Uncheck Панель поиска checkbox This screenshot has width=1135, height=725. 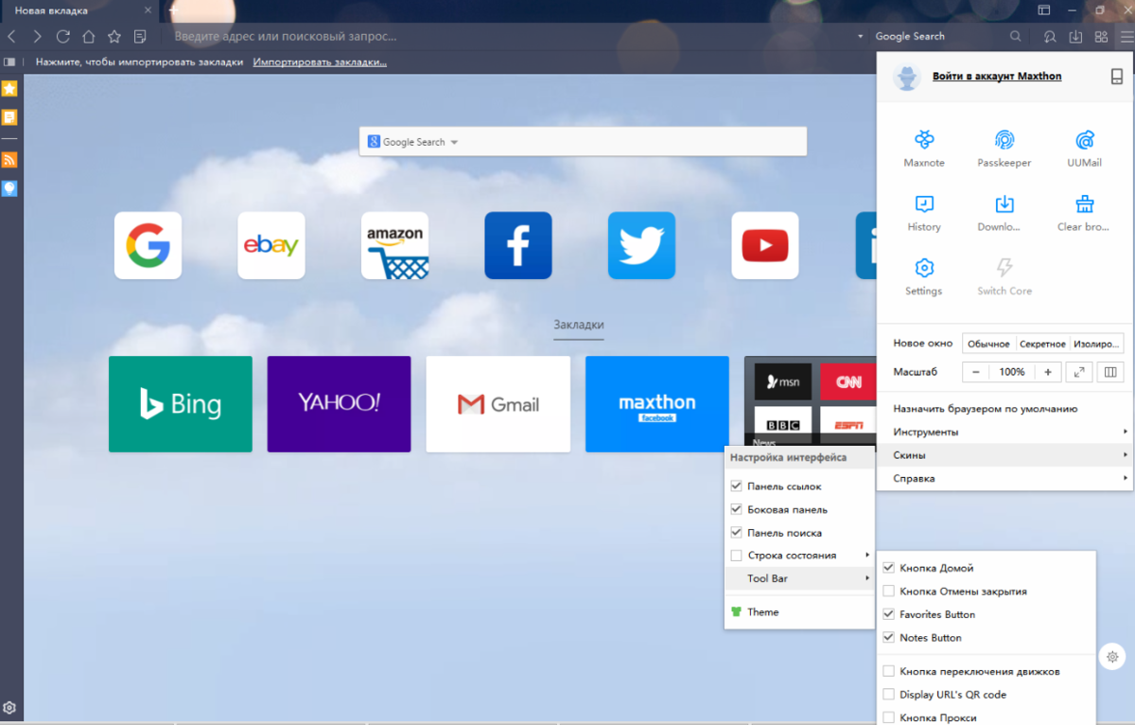pos(737,533)
